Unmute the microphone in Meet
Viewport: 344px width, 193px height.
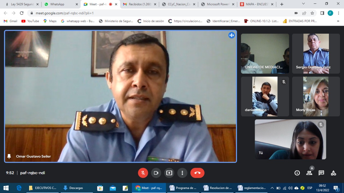point(143,173)
